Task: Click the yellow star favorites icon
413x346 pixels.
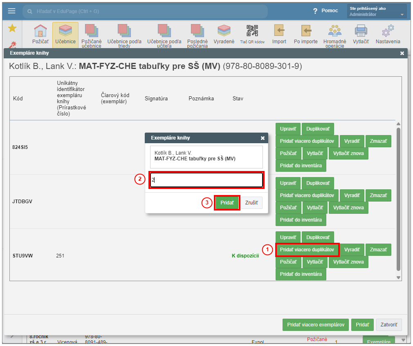Action: (12, 28)
